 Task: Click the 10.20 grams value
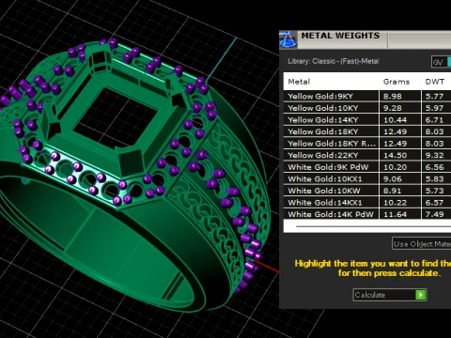click(395, 167)
